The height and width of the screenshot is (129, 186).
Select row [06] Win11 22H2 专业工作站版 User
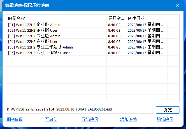coord(93,53)
